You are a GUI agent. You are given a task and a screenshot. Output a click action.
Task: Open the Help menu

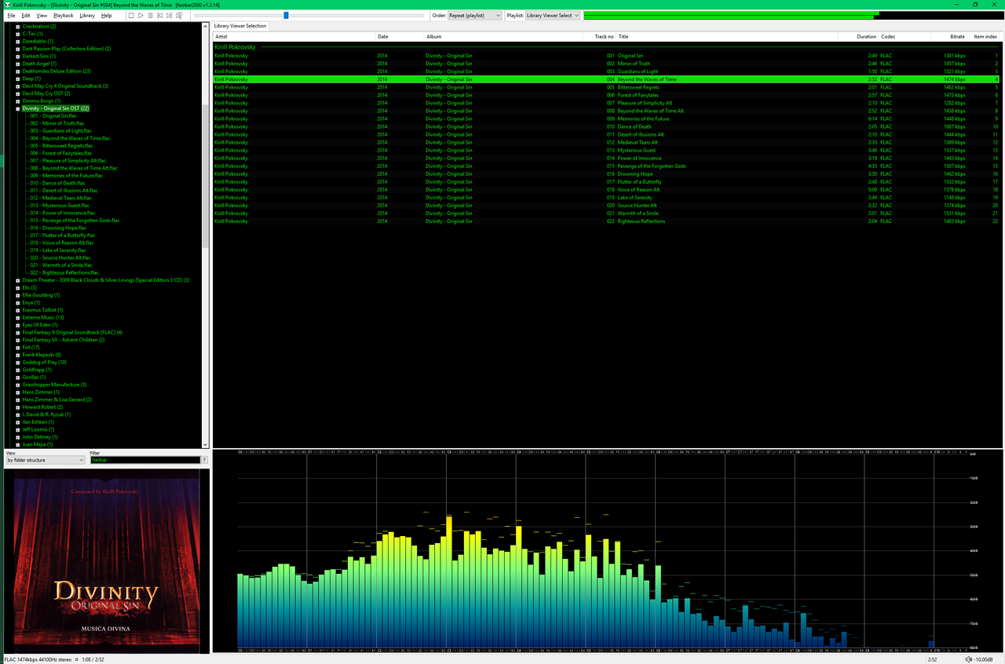pos(107,16)
